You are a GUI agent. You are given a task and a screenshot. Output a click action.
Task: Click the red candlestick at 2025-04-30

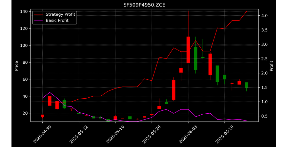42,116
